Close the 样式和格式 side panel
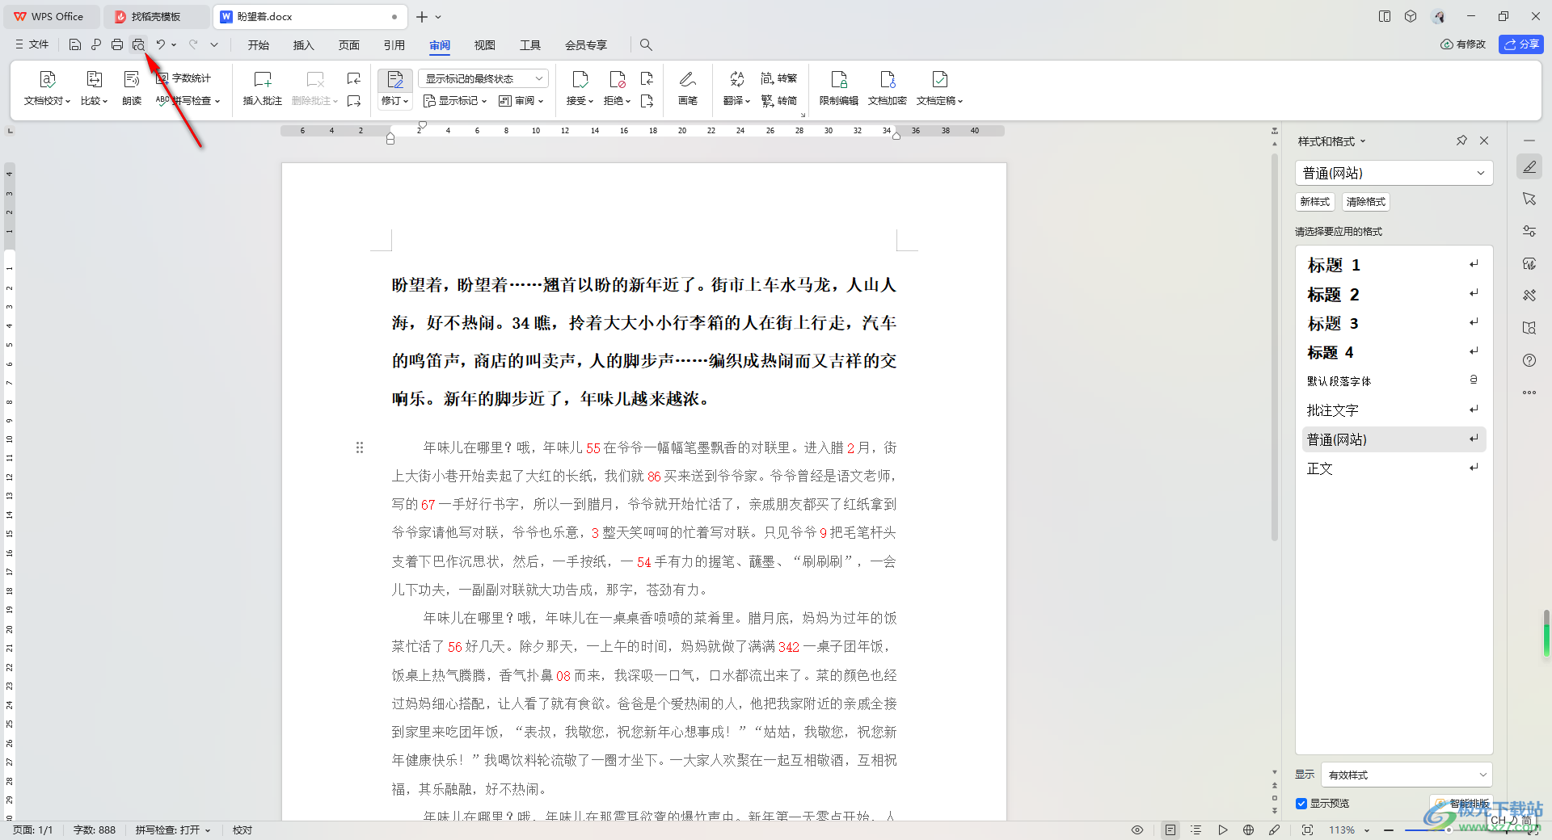The image size is (1552, 840). (x=1484, y=141)
